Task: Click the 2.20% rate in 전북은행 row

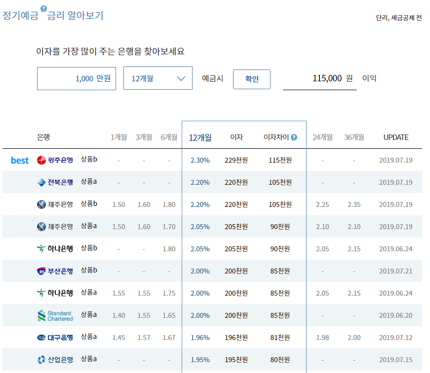Action: point(200,182)
